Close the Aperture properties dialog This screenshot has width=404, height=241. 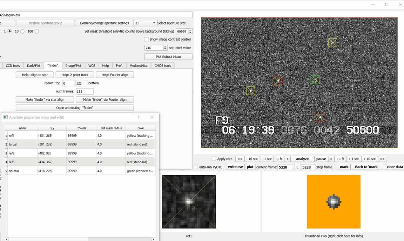pos(152,117)
